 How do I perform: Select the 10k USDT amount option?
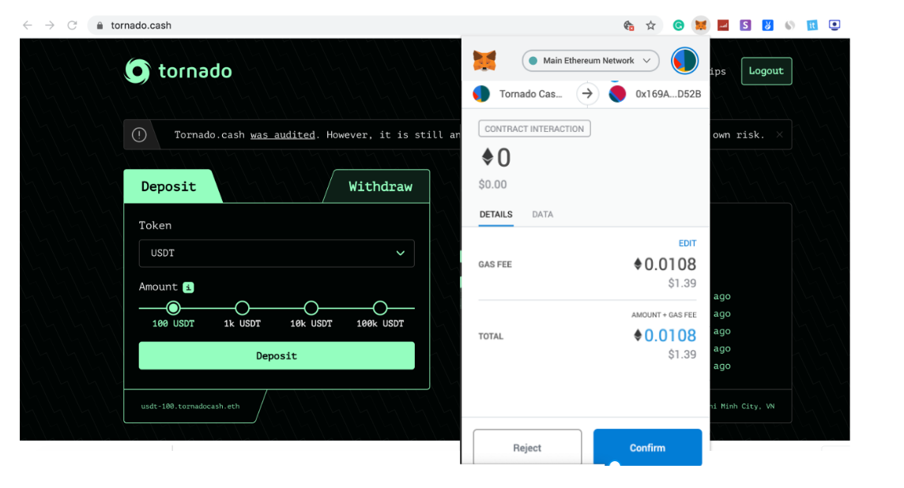click(311, 308)
